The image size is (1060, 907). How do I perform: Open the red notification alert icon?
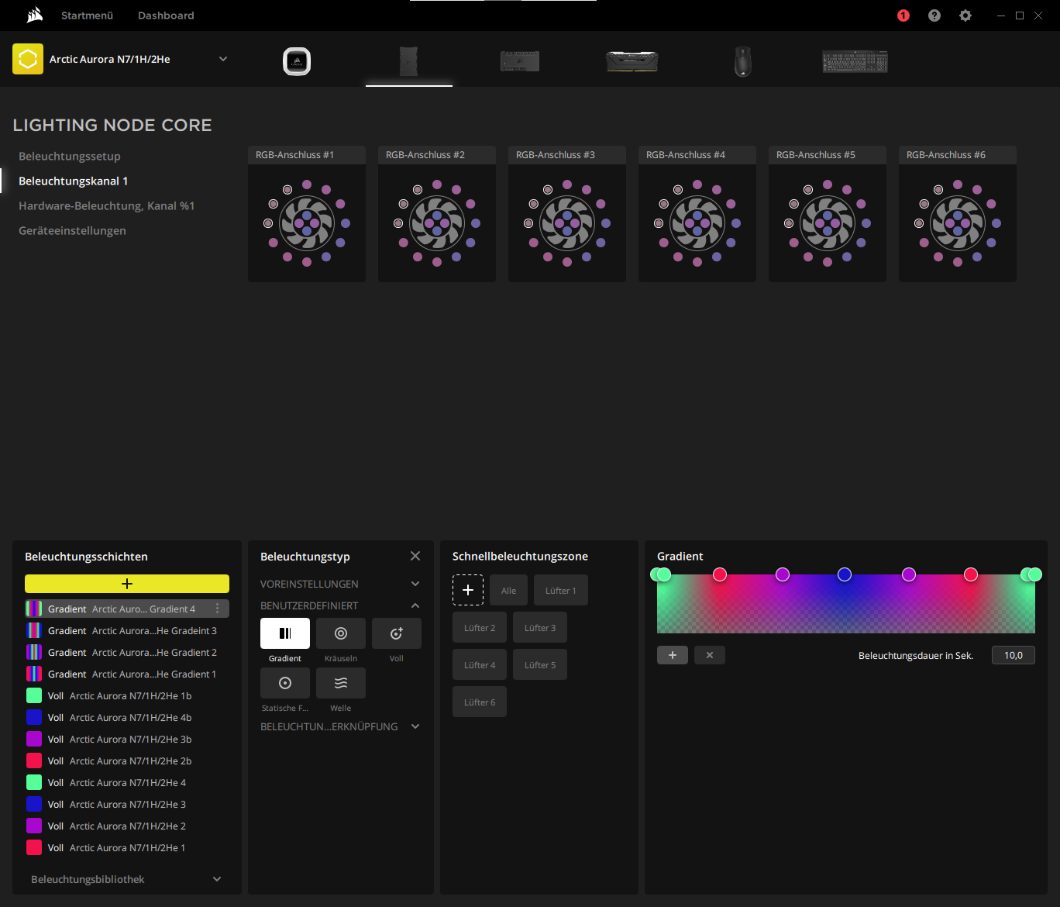click(903, 16)
